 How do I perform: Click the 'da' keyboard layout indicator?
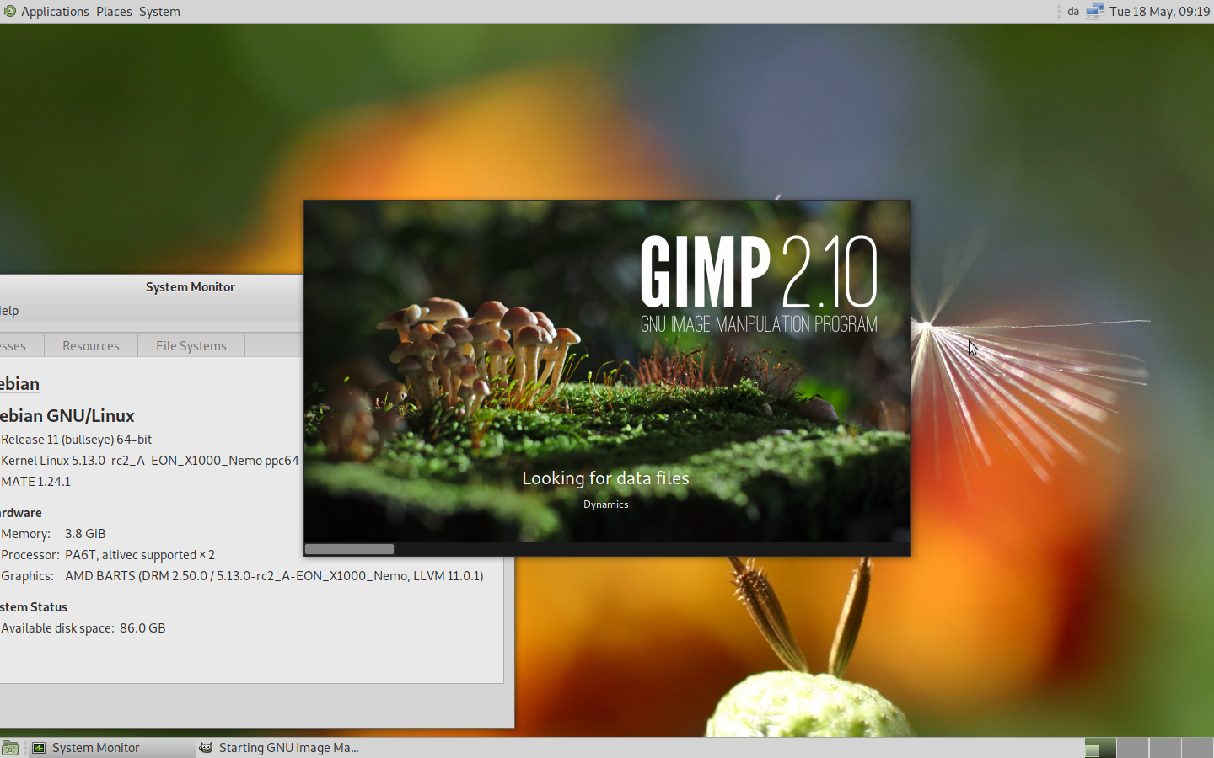click(1072, 11)
